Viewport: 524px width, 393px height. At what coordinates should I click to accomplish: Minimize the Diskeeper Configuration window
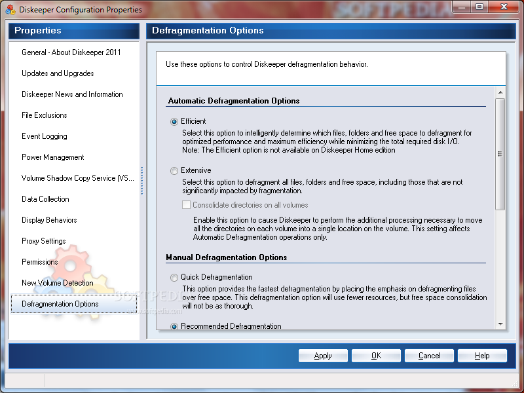click(x=462, y=7)
